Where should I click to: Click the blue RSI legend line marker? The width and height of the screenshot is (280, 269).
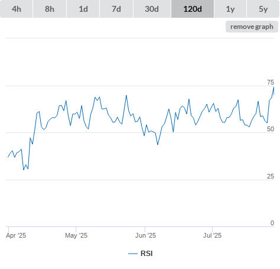tap(133, 254)
